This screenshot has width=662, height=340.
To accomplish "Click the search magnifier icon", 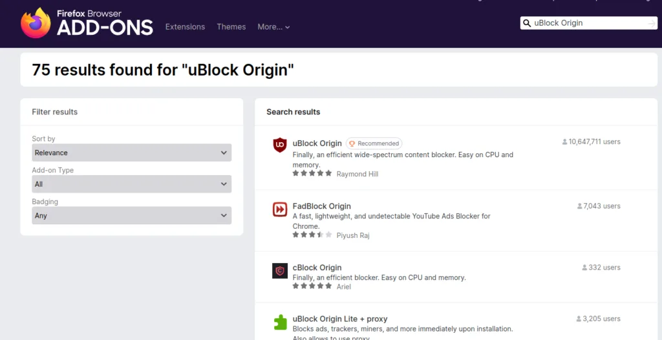I will (x=526, y=23).
